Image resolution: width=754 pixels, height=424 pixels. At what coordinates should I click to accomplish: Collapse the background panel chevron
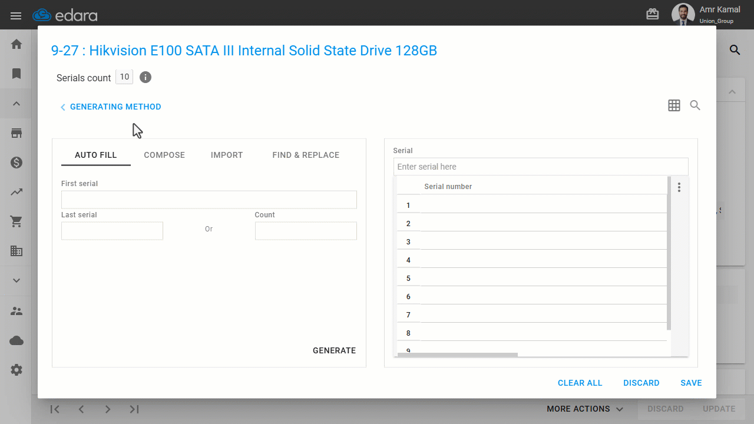click(x=732, y=92)
